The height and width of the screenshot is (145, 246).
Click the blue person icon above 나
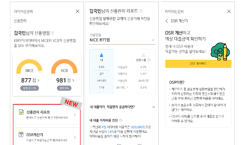click(x=102, y=55)
